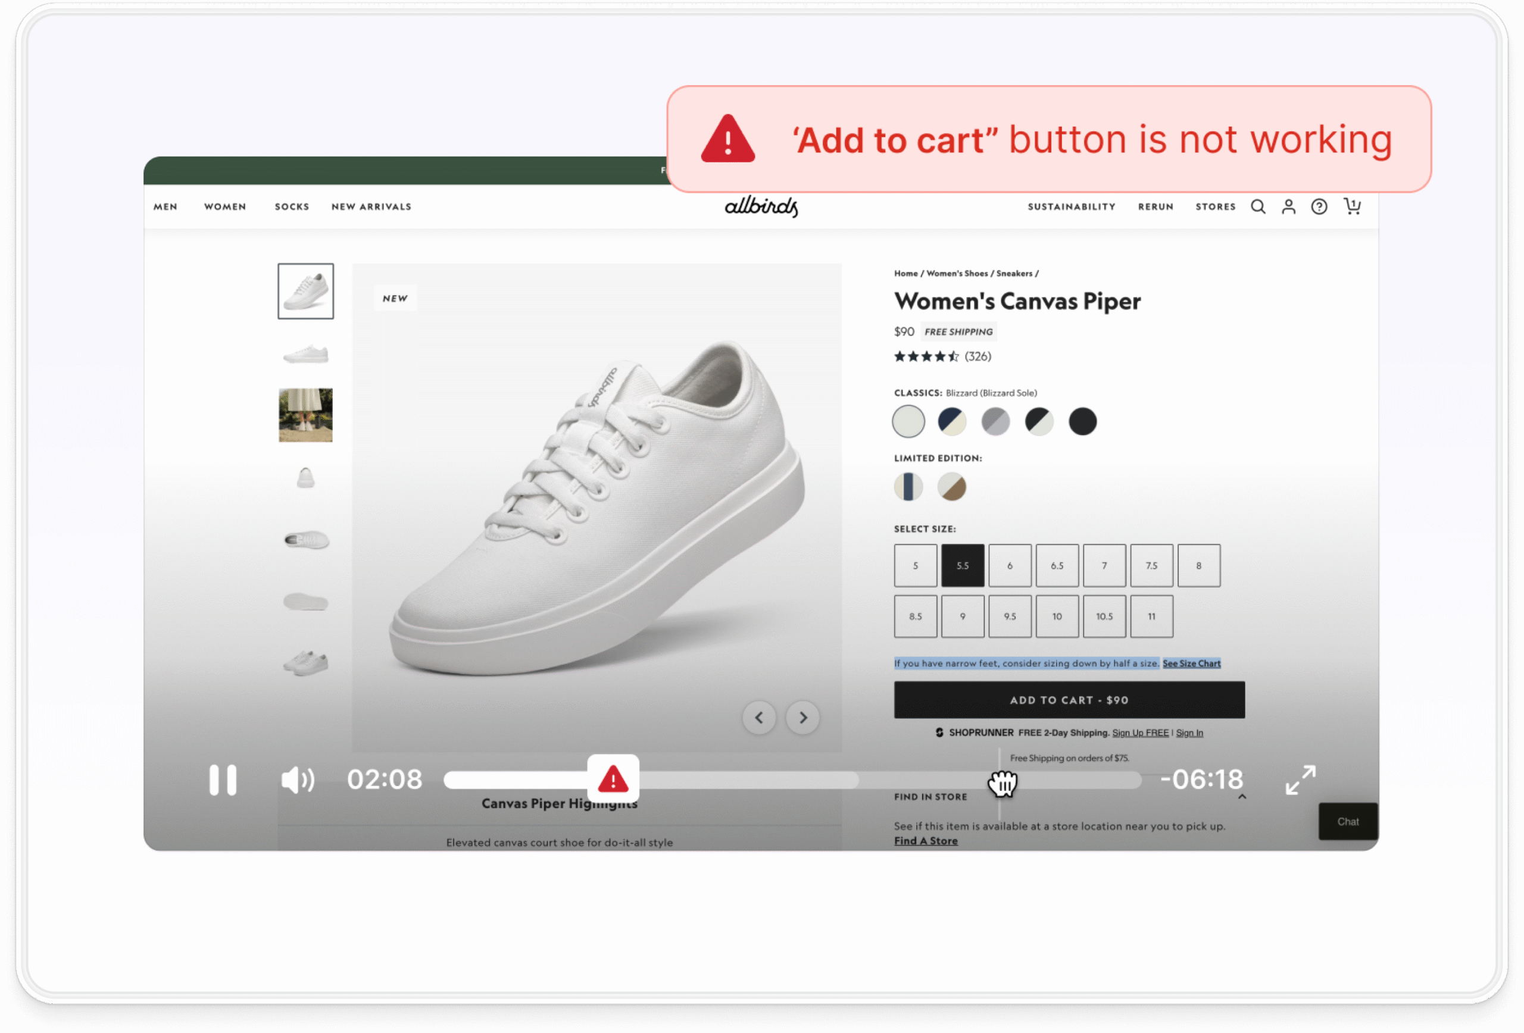The width and height of the screenshot is (1524, 1033).
Task: Click the elapsed time 02:08
Action: (385, 780)
